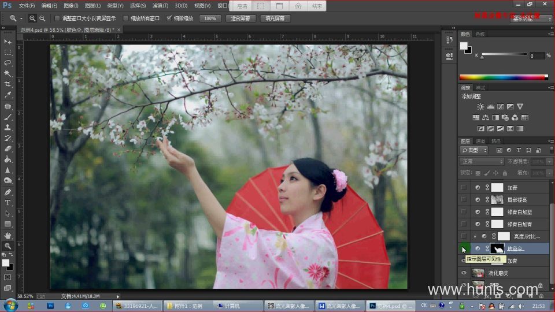Uncheck the 细微缩放 checkbox
The width and height of the screenshot is (555, 312).
coord(169,18)
